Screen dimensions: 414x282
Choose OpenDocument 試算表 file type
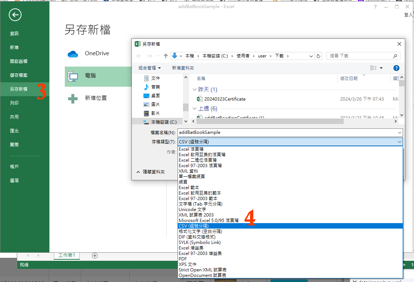pos(290,275)
